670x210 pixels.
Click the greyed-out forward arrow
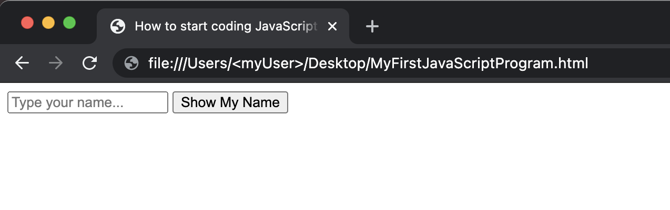coord(56,64)
